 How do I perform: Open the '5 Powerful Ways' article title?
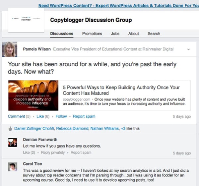121,90
